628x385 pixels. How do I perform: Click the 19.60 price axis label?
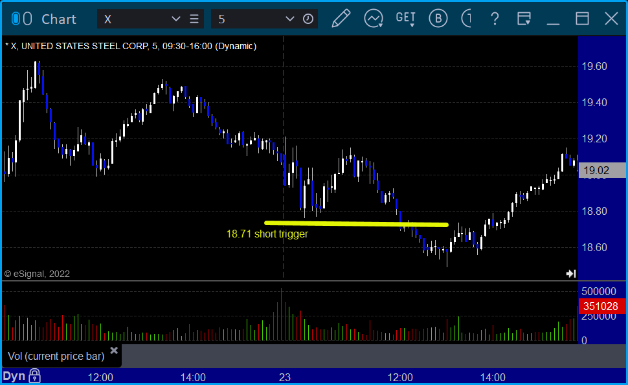pos(594,66)
